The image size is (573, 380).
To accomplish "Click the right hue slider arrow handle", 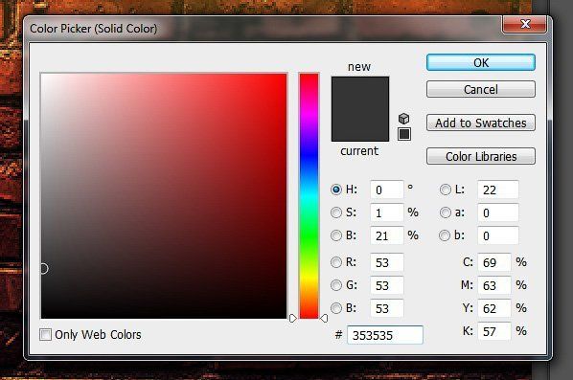I will point(324,319).
